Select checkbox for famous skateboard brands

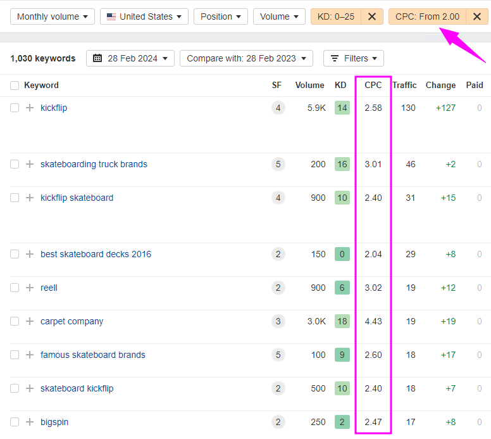[x=15, y=355]
